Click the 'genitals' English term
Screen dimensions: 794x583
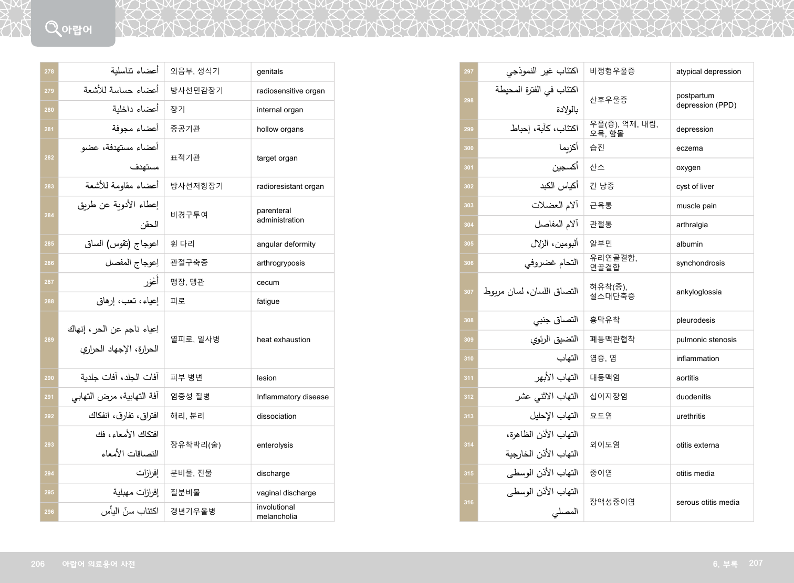[x=269, y=71]
